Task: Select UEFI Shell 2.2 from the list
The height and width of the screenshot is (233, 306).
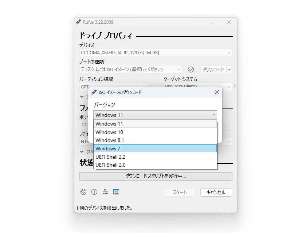Action: [x=110, y=157]
